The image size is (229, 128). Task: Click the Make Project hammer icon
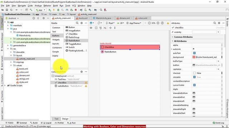[x=31, y=10]
